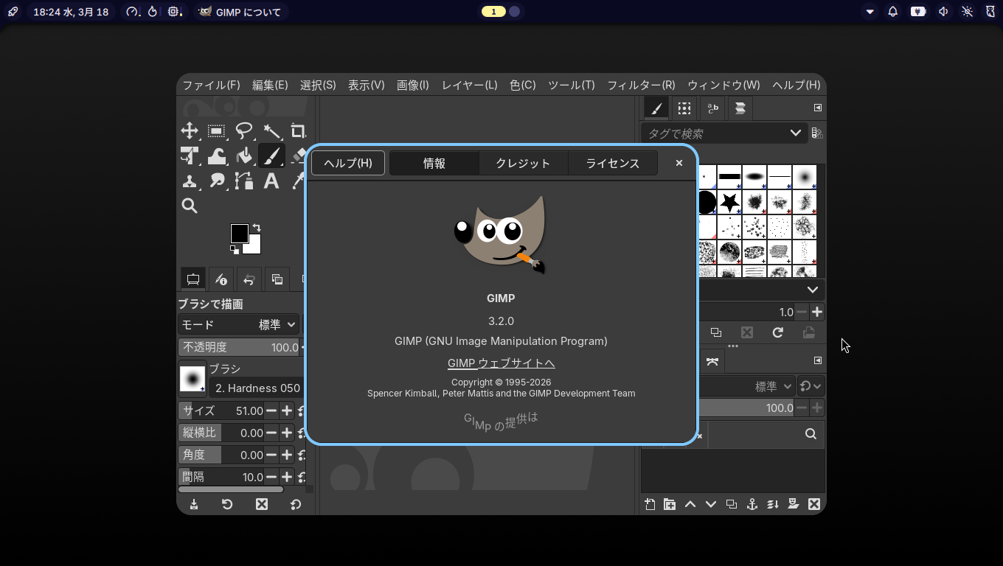Activate the Bucket Fill tool
Image resolution: width=1003 pixels, height=566 pixels.
pos(244,156)
